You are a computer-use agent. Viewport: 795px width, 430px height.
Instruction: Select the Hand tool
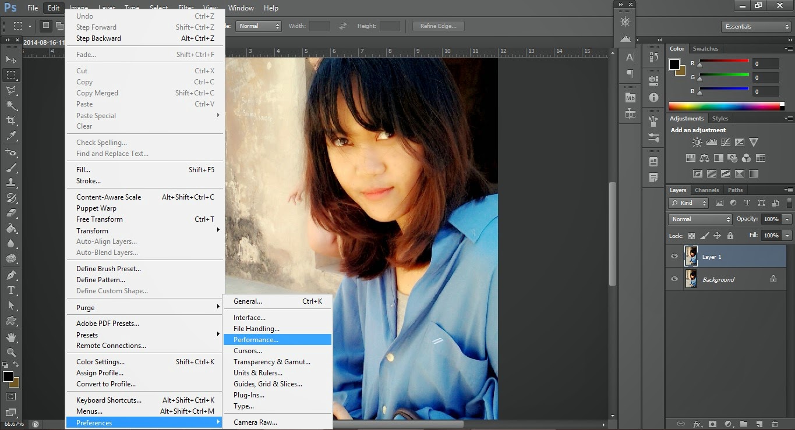point(11,337)
